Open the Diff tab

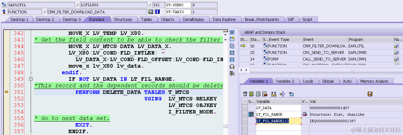tap(291, 19)
